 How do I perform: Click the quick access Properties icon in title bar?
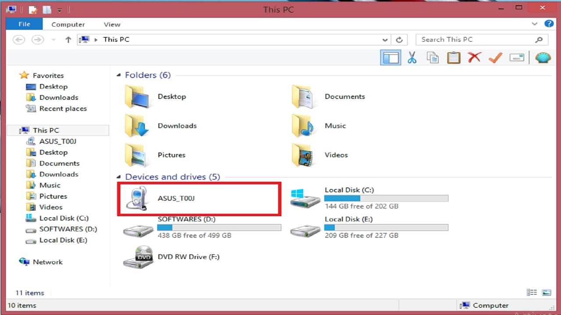(32, 9)
